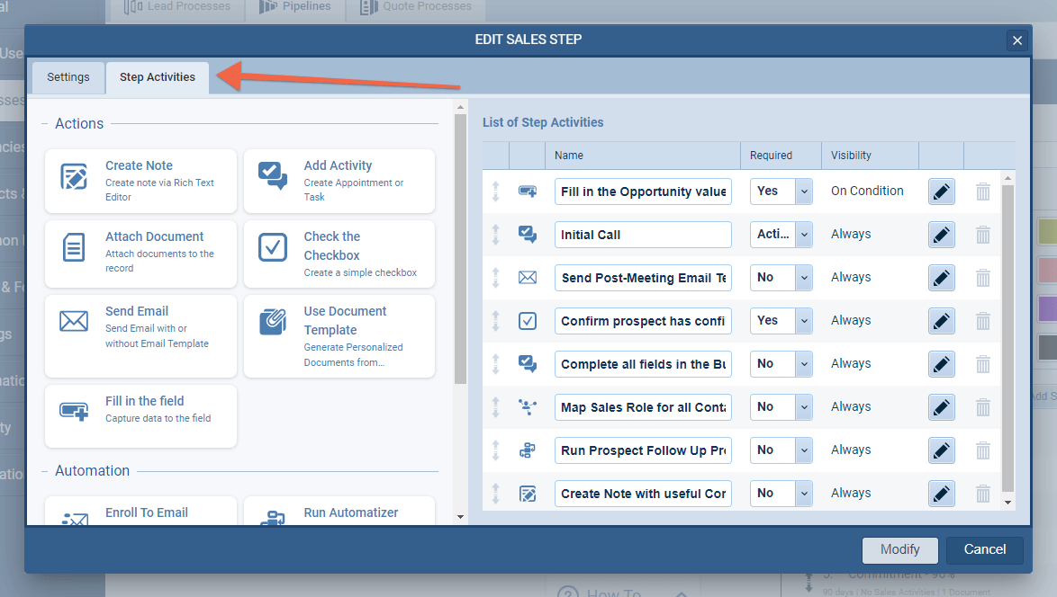
Task: Expand Required dropdown for Initial Call
Action: (804, 235)
